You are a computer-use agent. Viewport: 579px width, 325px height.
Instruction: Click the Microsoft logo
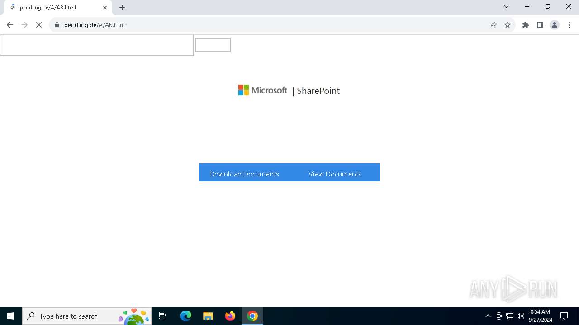pyautogui.click(x=263, y=90)
